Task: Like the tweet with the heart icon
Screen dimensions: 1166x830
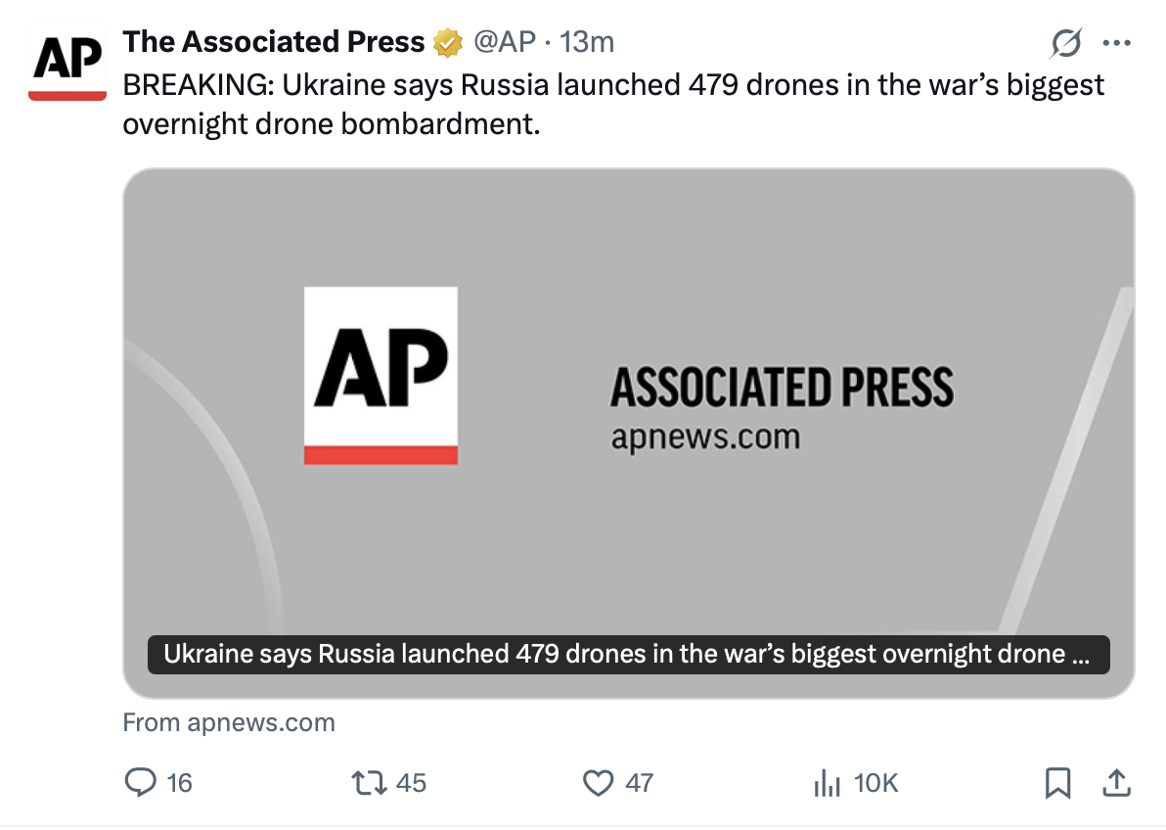Action: (x=598, y=783)
